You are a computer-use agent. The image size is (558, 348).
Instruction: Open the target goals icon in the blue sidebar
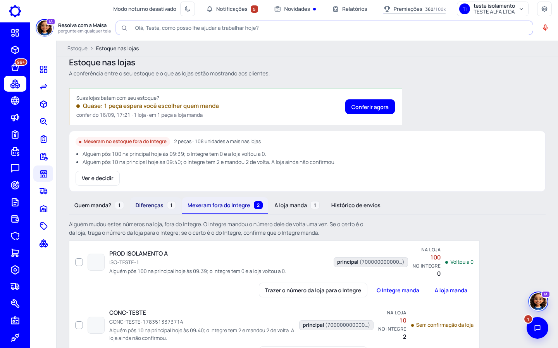click(15, 185)
